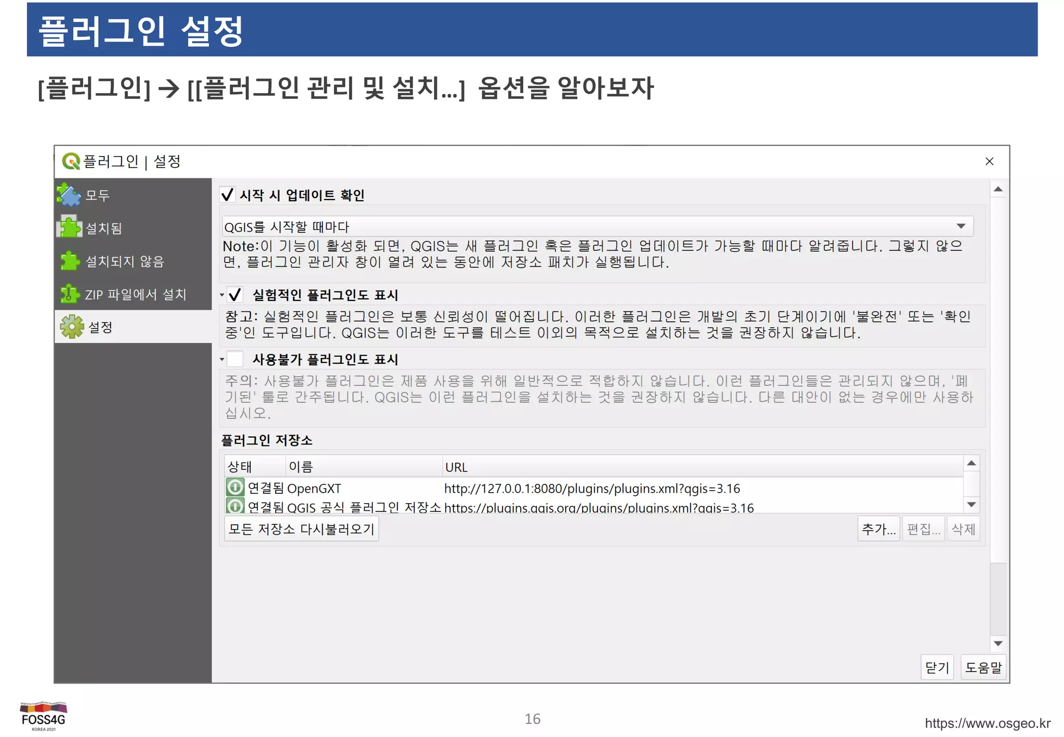Click the URL column header

pyautogui.click(x=703, y=466)
